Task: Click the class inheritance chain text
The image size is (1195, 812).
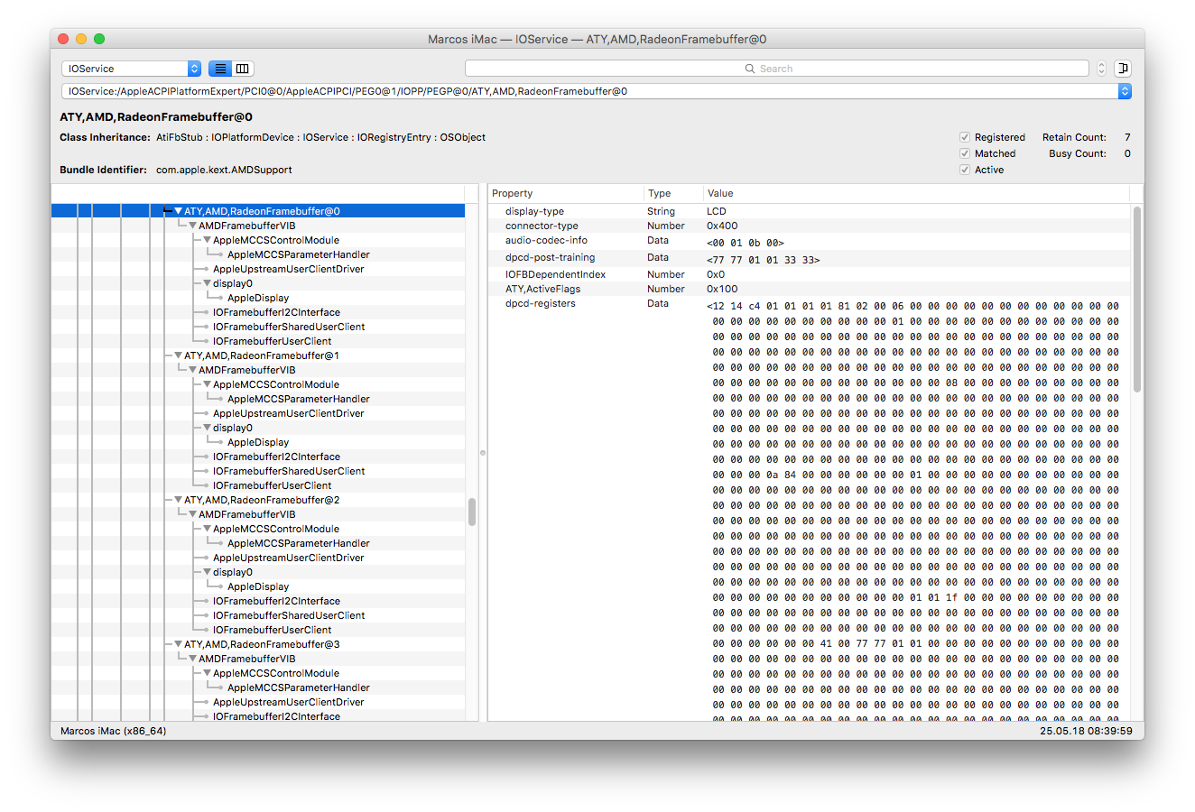Action: coord(320,137)
